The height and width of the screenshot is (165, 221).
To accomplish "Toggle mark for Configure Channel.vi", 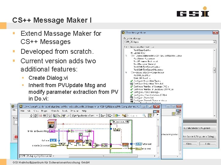I will pos(131,98).
